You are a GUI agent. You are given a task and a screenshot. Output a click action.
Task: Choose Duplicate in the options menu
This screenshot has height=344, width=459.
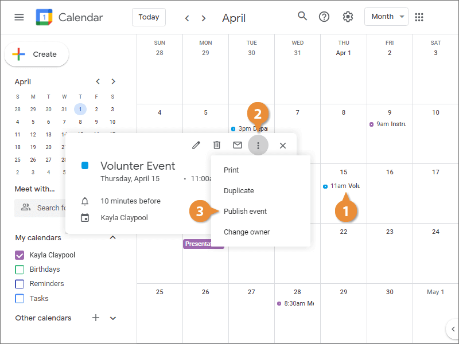[x=239, y=190]
